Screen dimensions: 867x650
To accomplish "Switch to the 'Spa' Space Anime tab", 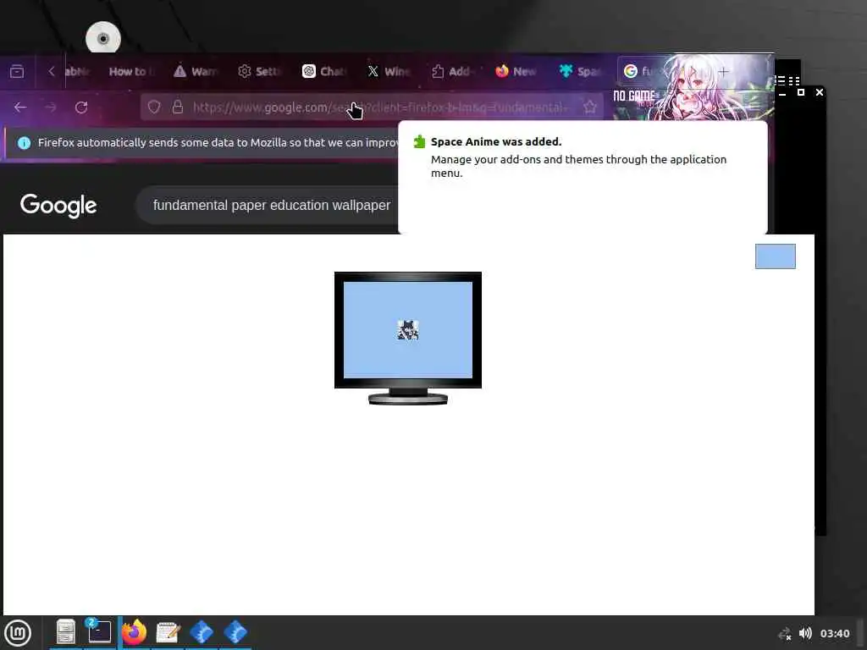I will 582,71.
